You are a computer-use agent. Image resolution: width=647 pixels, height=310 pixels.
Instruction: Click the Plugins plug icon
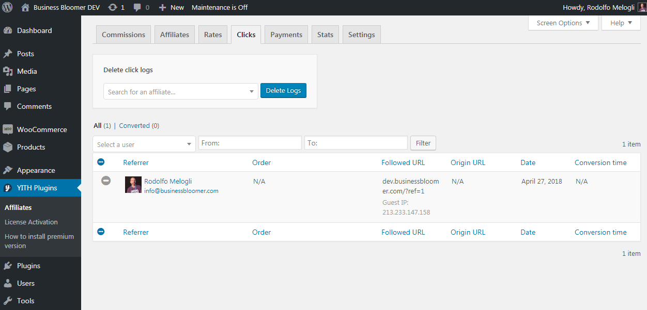point(8,266)
